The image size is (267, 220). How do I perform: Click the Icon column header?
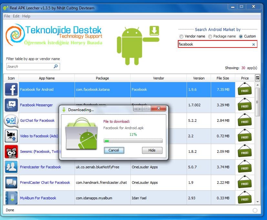click(x=11, y=78)
